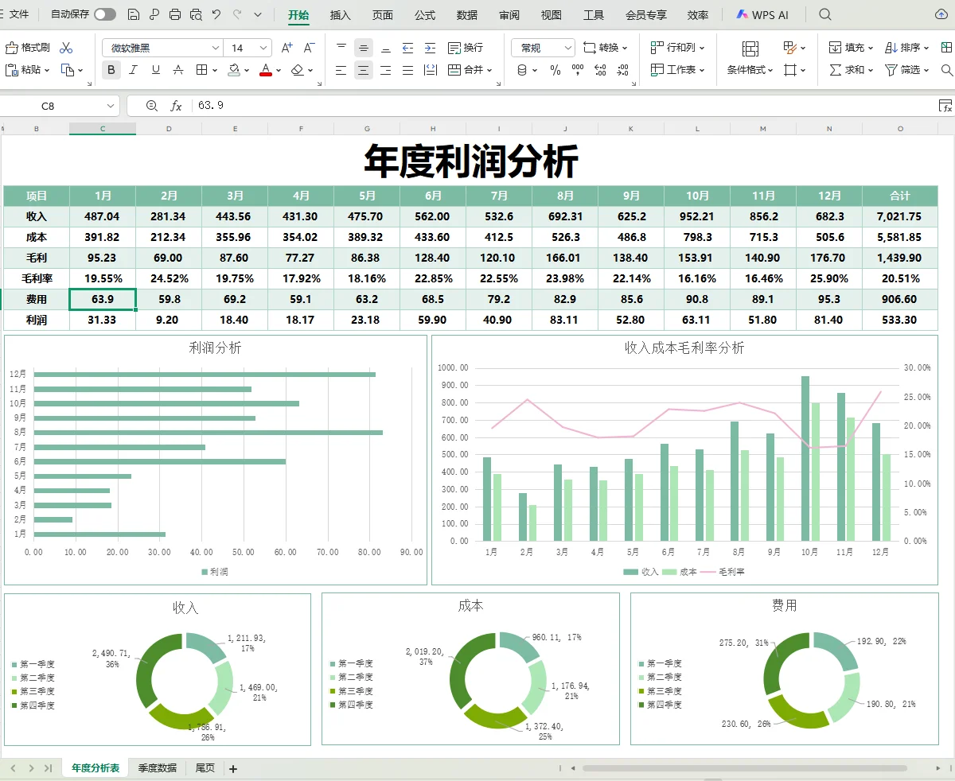Switch to the 数据 ribbon tab
This screenshot has width=955, height=781.
pyautogui.click(x=467, y=14)
